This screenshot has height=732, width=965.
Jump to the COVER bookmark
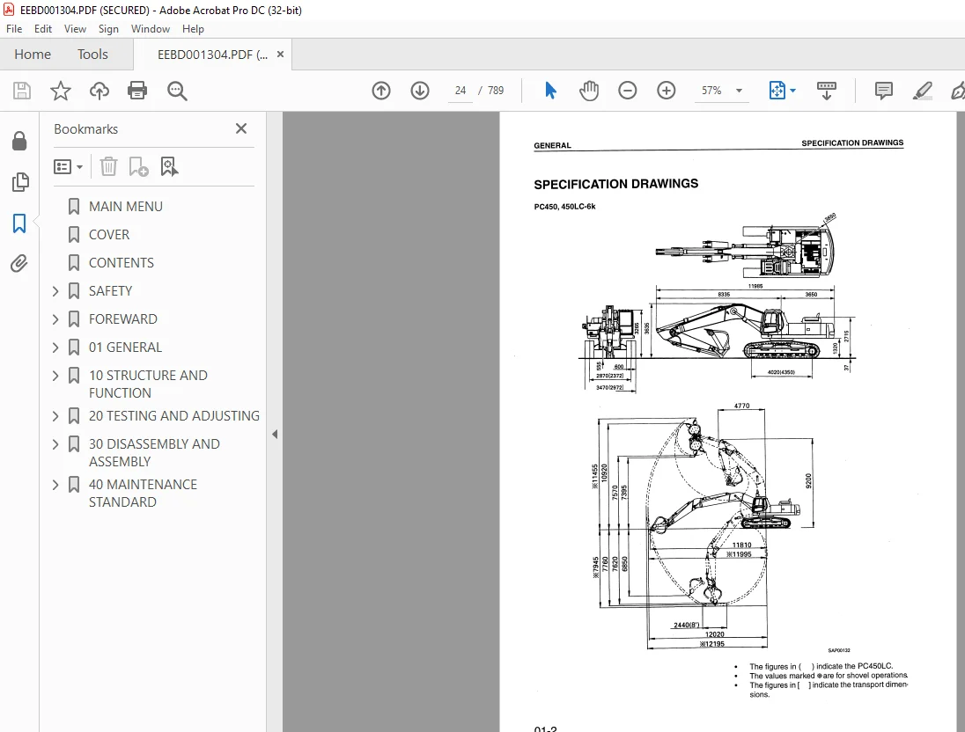tap(109, 235)
